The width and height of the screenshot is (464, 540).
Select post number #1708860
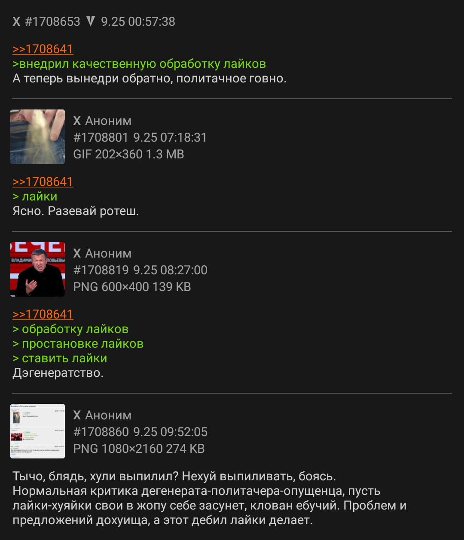point(101,432)
